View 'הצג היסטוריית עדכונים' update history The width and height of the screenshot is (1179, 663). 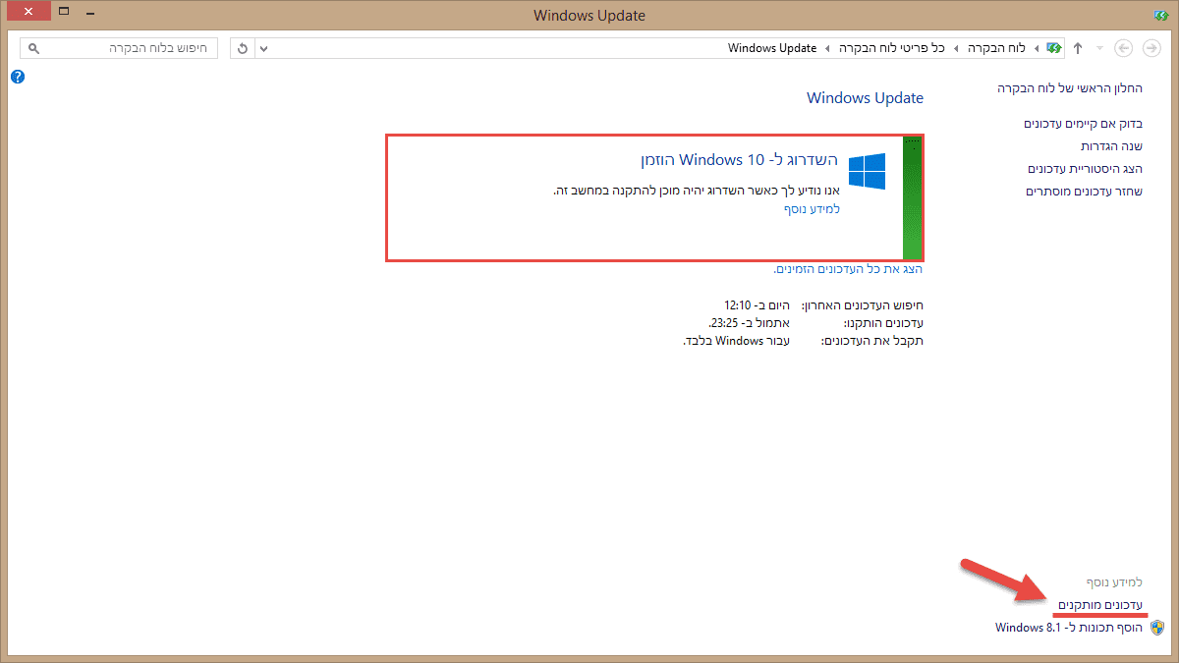pyautogui.click(x=1086, y=169)
